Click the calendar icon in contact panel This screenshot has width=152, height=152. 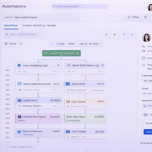144,58
